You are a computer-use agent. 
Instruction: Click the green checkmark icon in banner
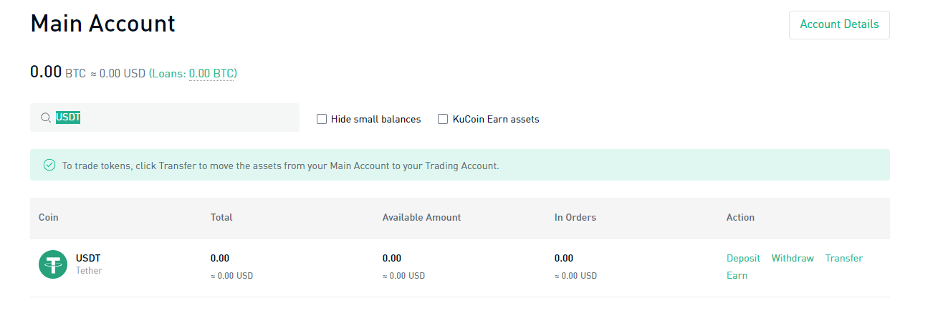[49, 166]
